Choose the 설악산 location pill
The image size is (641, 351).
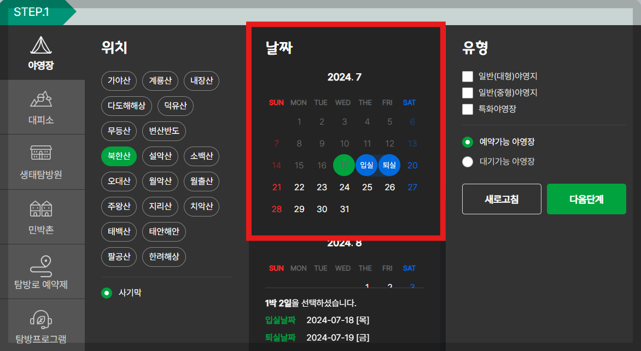[160, 156]
